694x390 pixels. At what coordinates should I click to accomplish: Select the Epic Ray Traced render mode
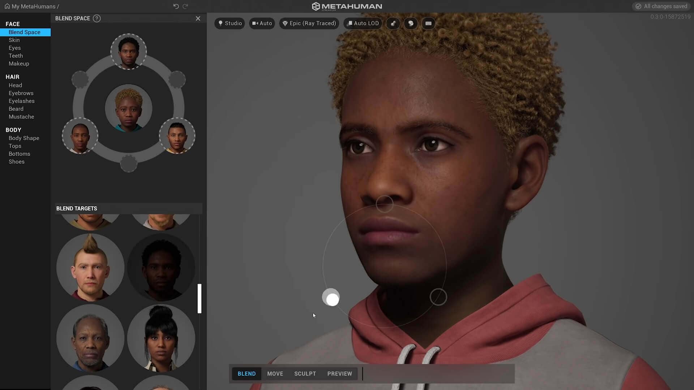309,23
